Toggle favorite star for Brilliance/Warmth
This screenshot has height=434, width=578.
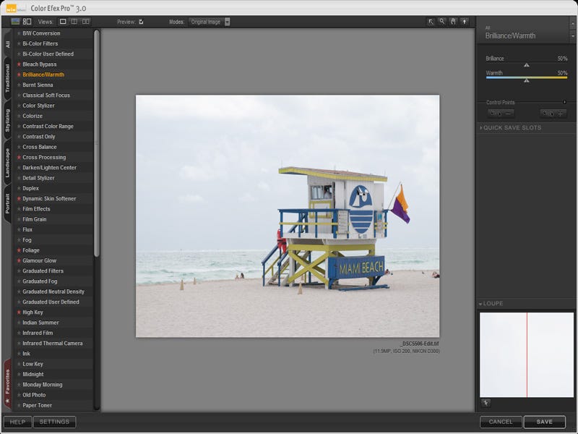tap(19, 75)
